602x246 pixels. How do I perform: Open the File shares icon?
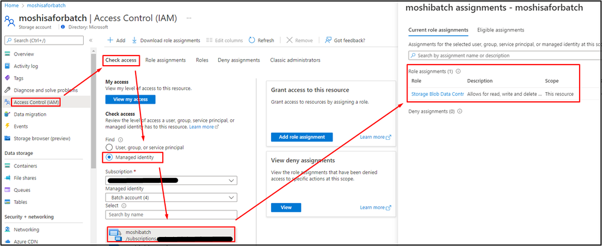(7, 178)
